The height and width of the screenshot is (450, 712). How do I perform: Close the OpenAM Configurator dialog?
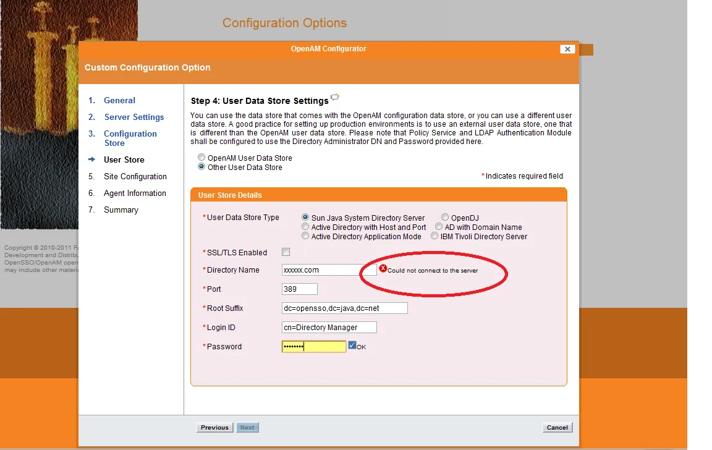[x=567, y=49]
